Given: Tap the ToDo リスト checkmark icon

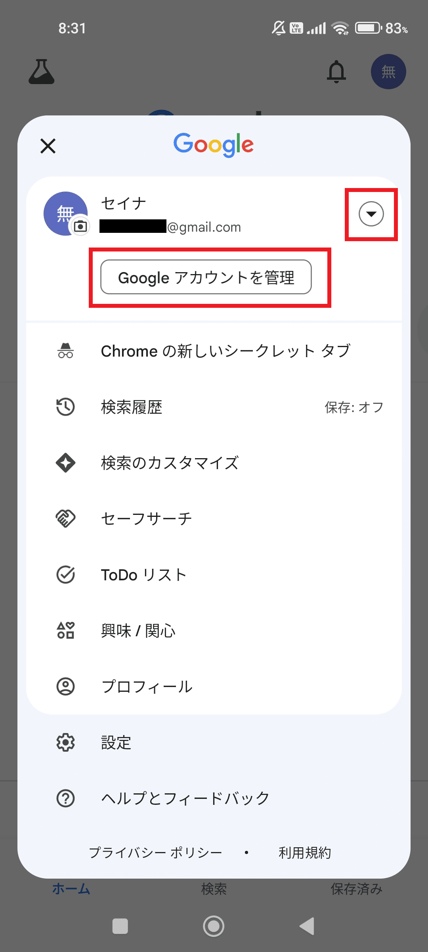Looking at the screenshot, I should tap(66, 575).
